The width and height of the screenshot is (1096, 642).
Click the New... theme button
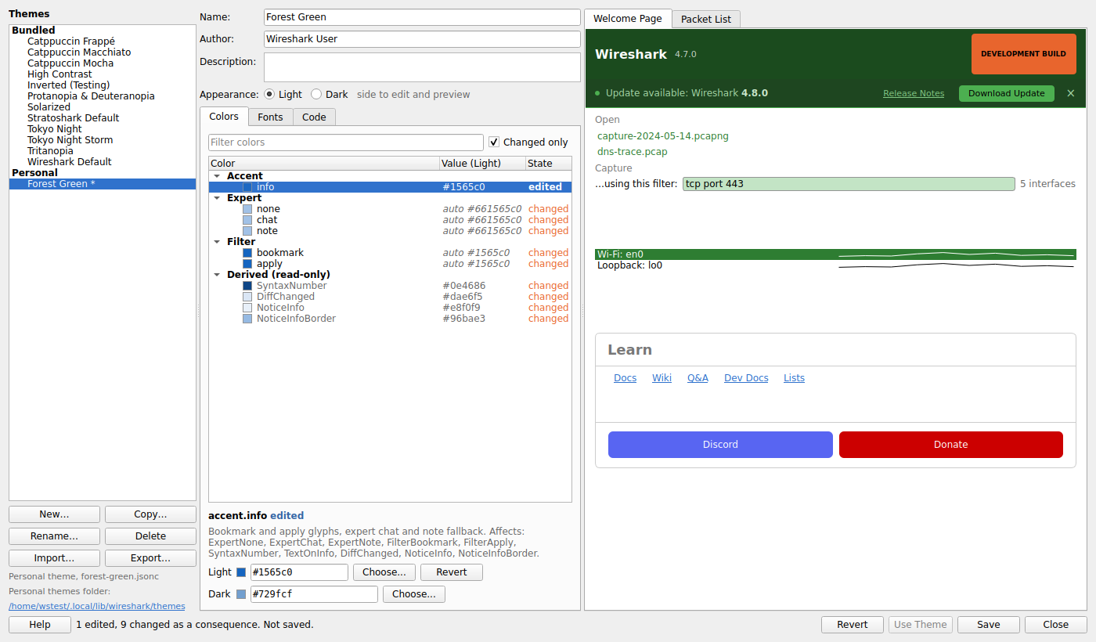coord(54,514)
